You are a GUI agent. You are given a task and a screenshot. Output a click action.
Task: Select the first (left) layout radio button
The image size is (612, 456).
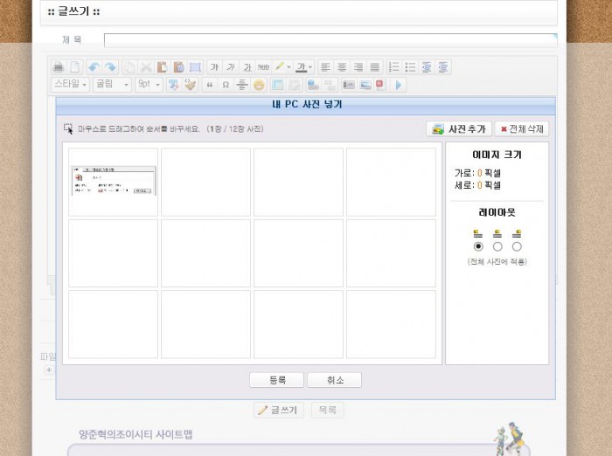[x=477, y=246]
